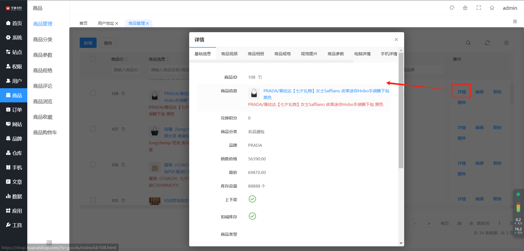Select the header select-all checkbox
524x251 pixels.
(93, 59)
